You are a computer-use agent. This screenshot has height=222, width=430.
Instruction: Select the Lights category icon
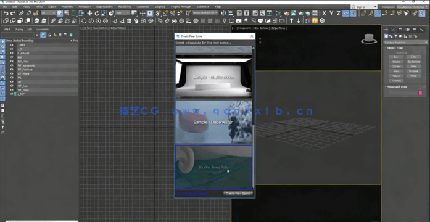coord(395,36)
